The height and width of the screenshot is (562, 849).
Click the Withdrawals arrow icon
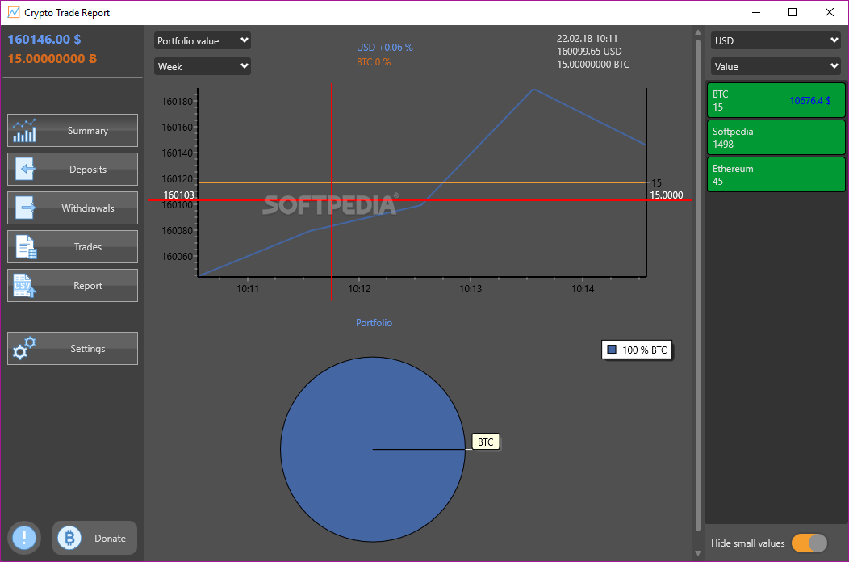point(24,208)
